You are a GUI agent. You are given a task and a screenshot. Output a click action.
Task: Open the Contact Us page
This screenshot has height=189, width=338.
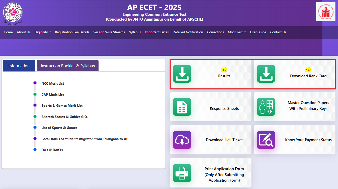278,32
